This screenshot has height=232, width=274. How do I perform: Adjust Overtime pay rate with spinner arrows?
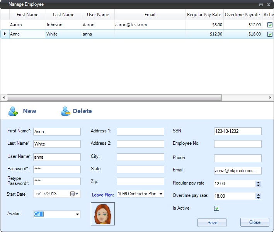[258, 196]
